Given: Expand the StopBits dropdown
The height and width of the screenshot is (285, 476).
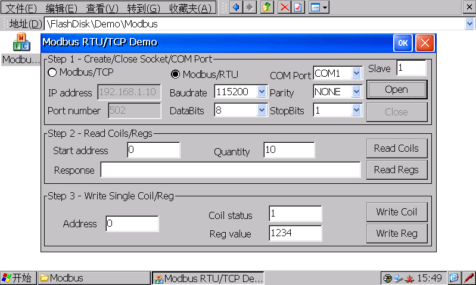Looking at the screenshot, I should (357, 109).
